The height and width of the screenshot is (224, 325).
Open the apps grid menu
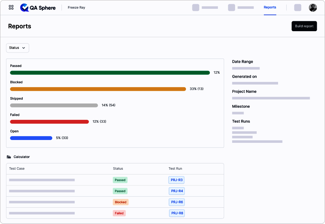[11, 7]
